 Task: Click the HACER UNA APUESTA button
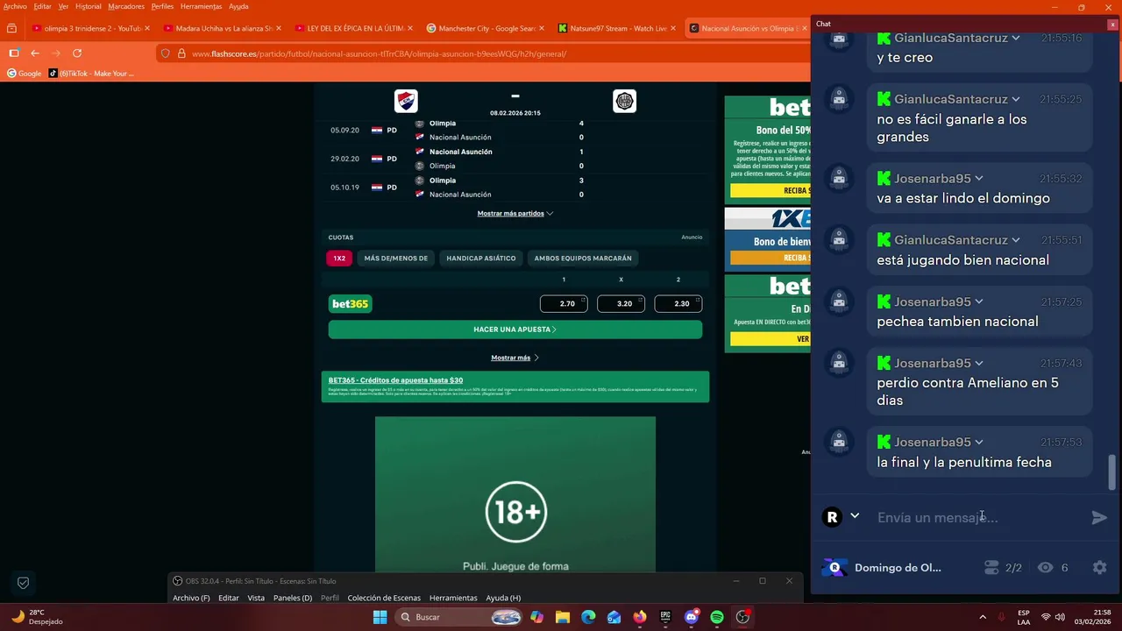515,330
